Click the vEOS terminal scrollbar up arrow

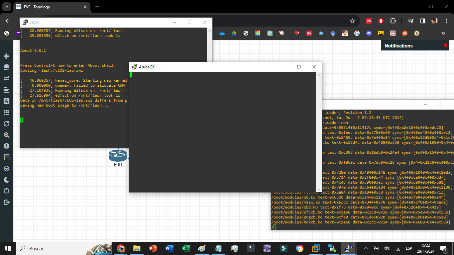coord(209,30)
